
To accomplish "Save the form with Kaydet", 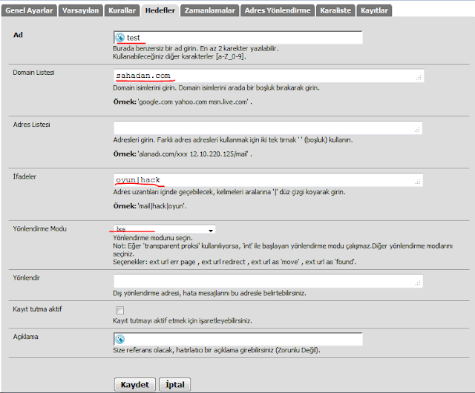I will 135,385.
